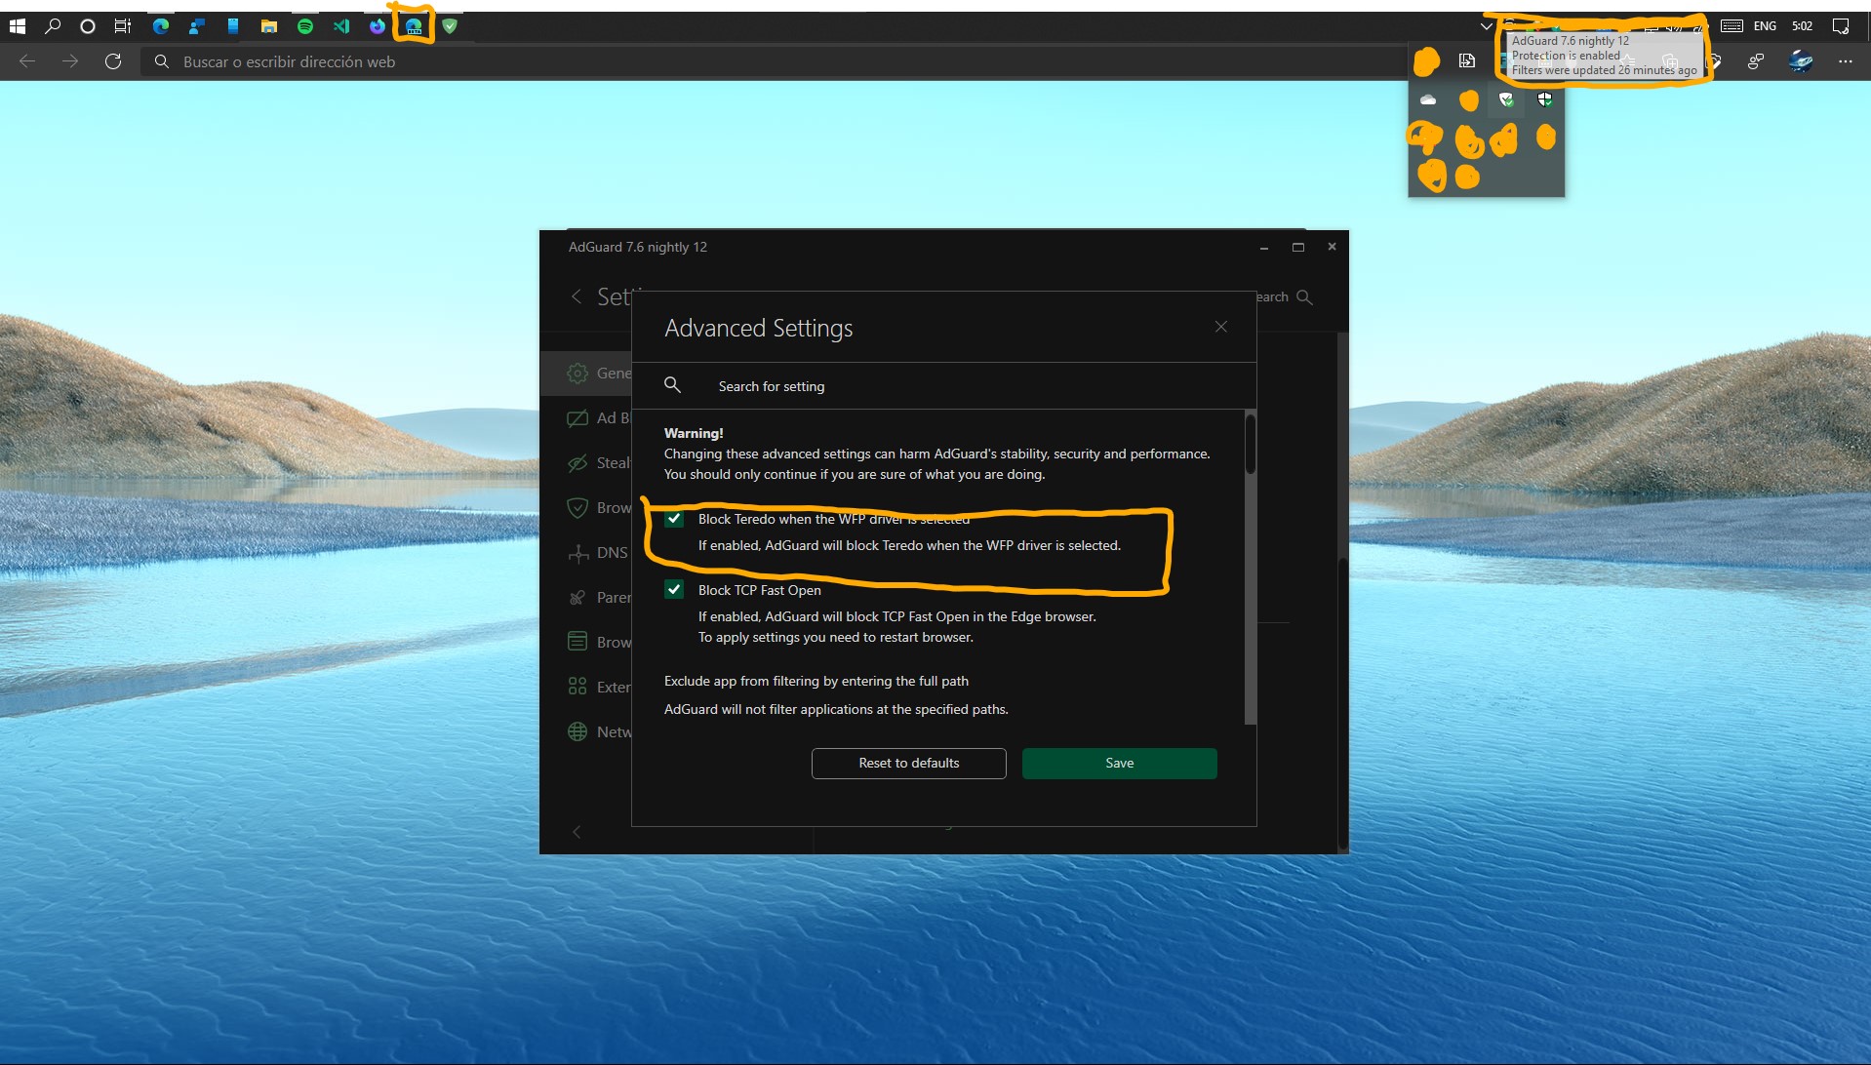The height and width of the screenshot is (1065, 1871).
Task: Open Visual Studio Code from taskbar
Action: (341, 26)
